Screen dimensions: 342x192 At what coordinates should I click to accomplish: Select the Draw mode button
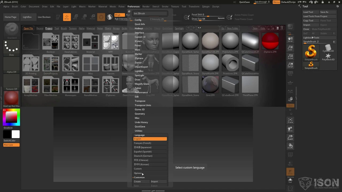point(67,17)
